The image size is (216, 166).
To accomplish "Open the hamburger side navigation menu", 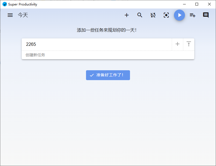I will 10,15.
